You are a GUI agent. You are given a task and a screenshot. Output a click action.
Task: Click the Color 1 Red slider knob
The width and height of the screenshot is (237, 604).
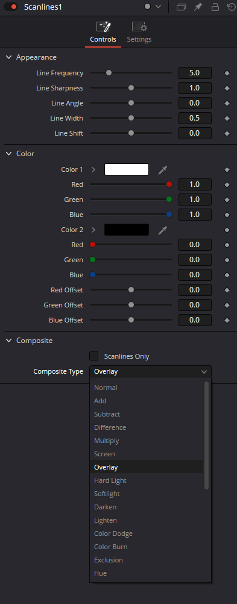pyautogui.click(x=169, y=184)
